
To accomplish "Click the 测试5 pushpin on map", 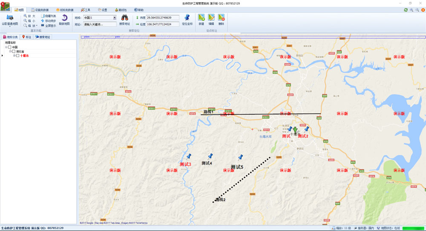I will [240, 158].
